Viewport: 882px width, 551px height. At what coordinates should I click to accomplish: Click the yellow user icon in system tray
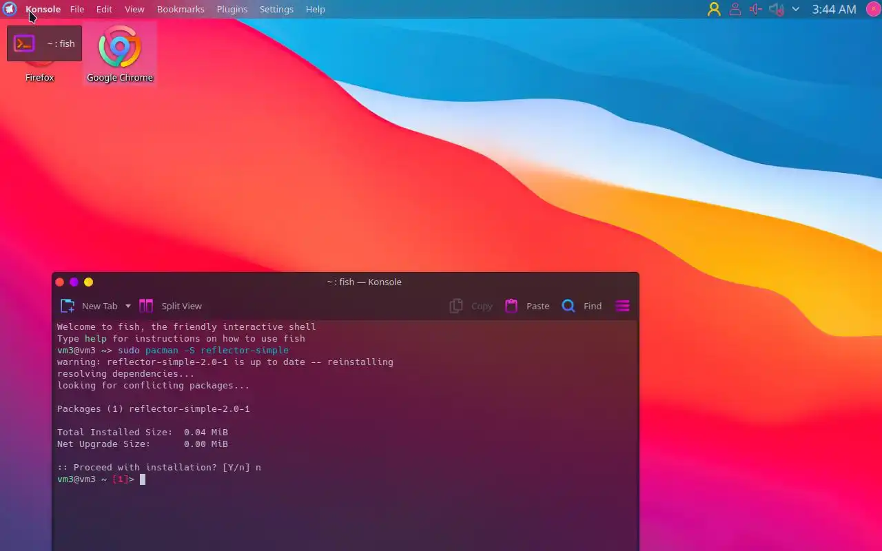(x=714, y=9)
